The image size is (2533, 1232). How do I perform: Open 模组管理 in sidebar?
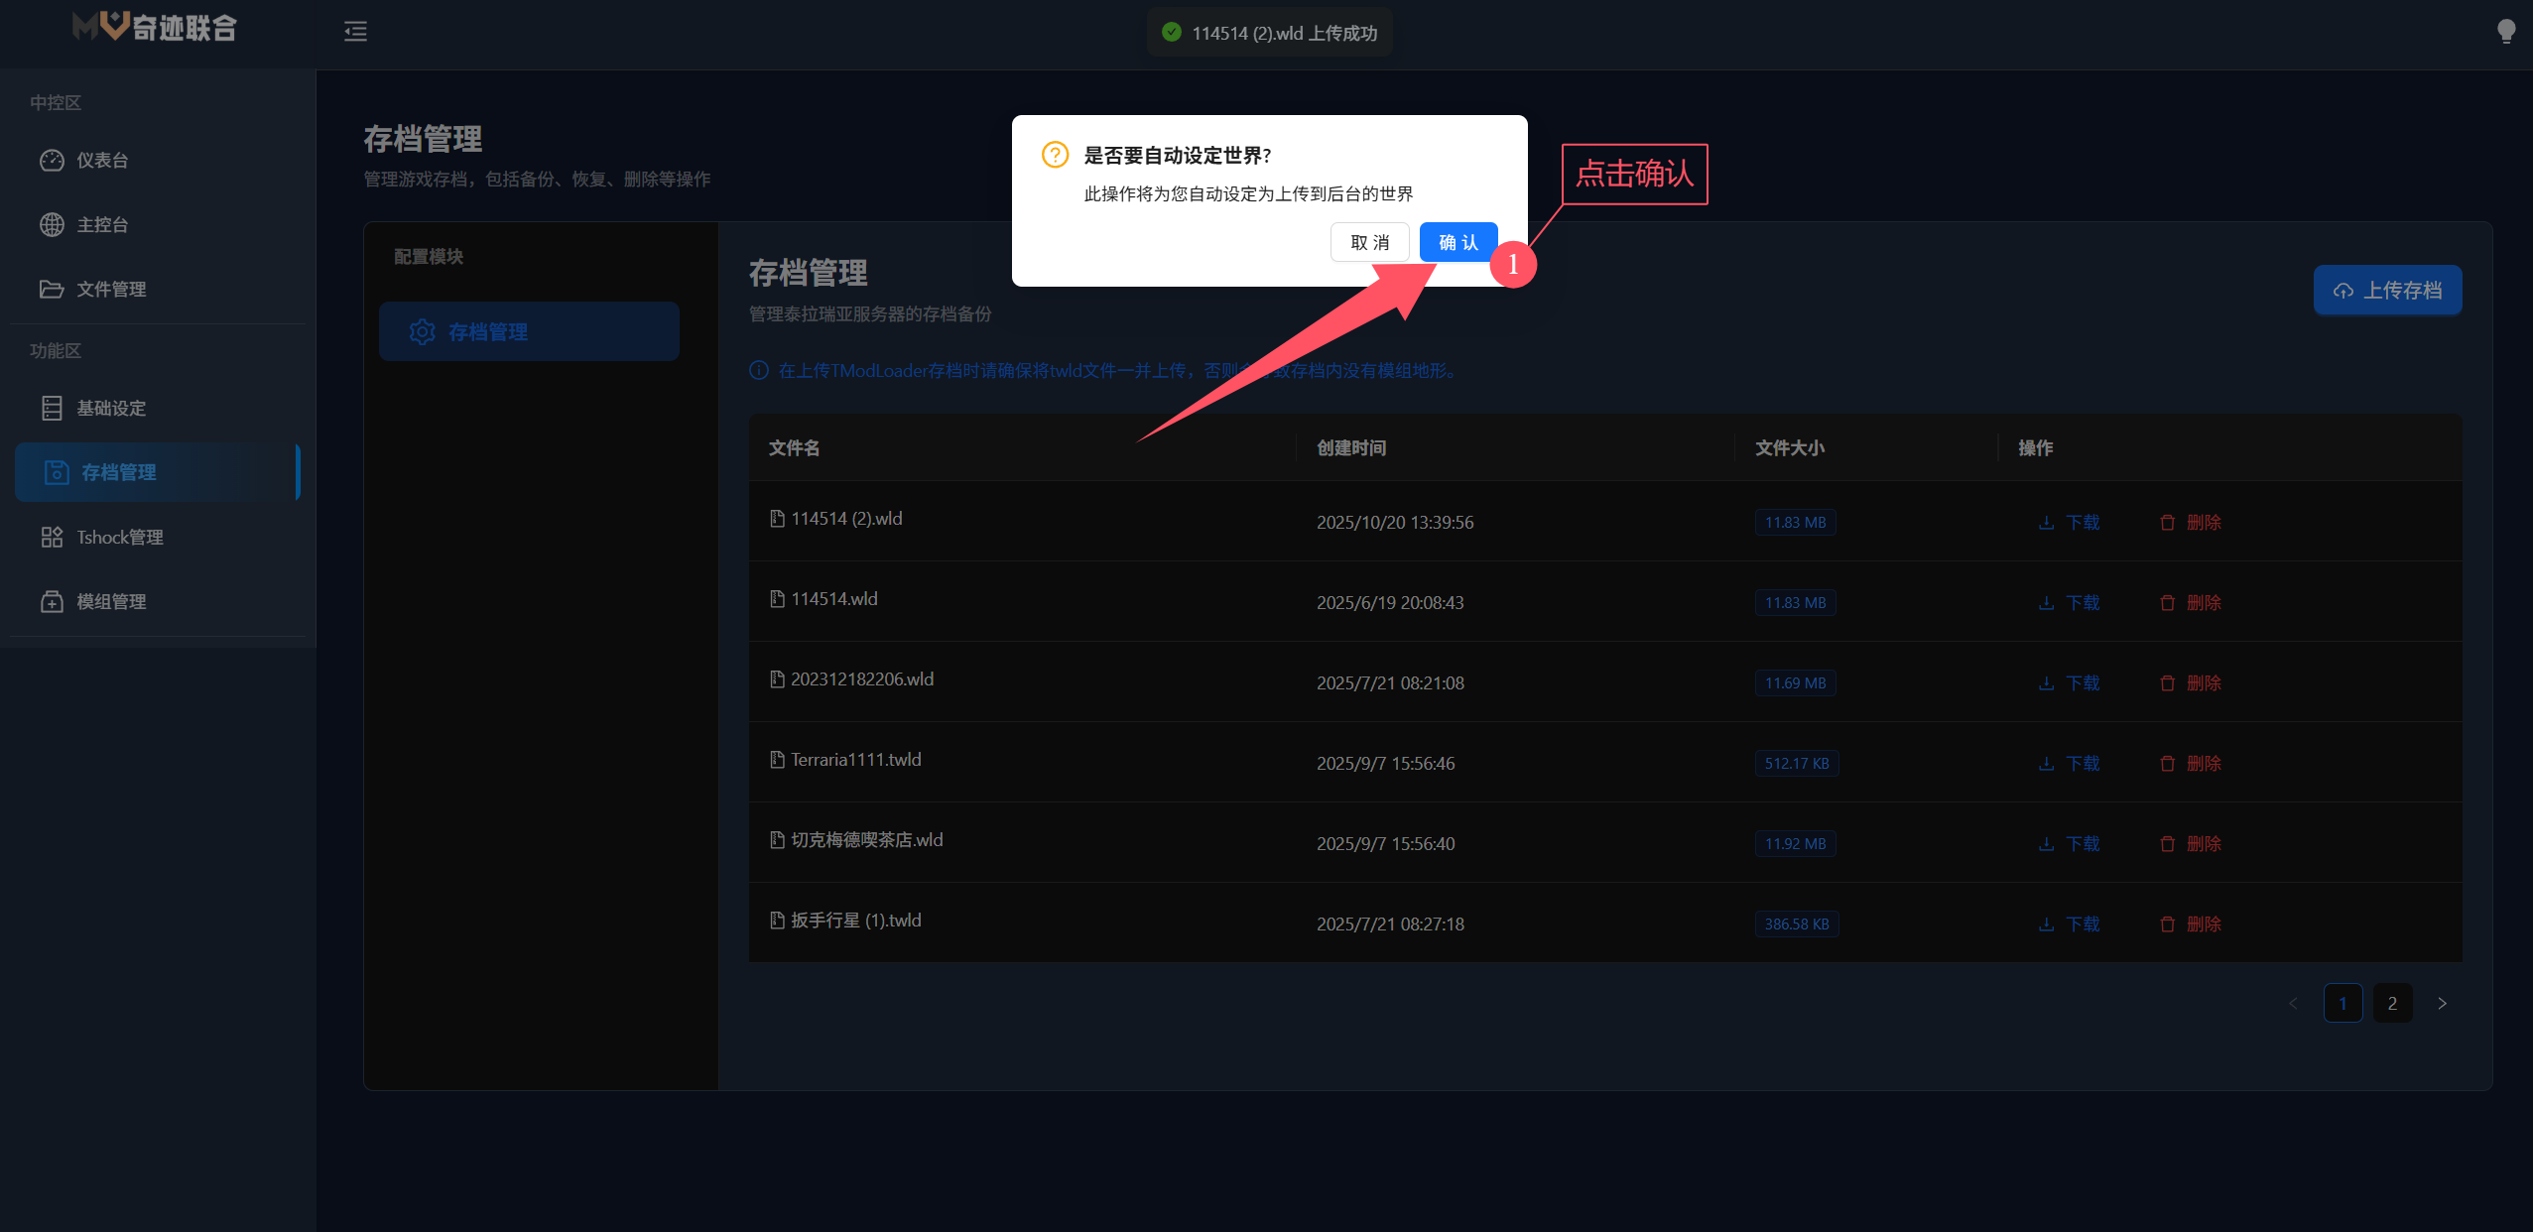(109, 602)
